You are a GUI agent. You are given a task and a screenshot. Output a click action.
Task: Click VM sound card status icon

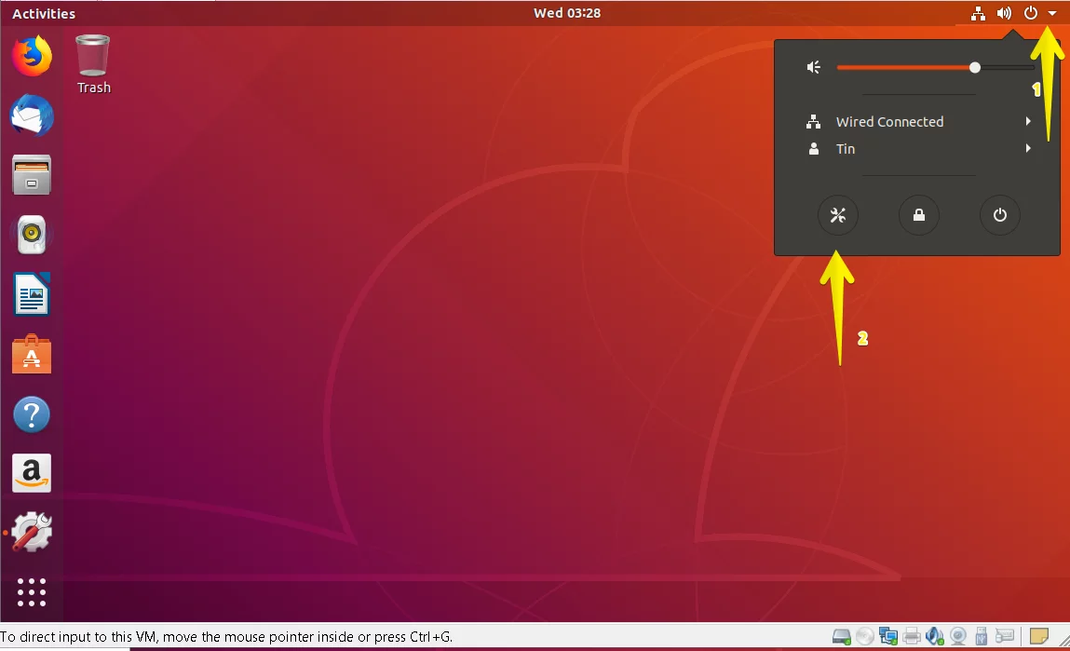[934, 637]
